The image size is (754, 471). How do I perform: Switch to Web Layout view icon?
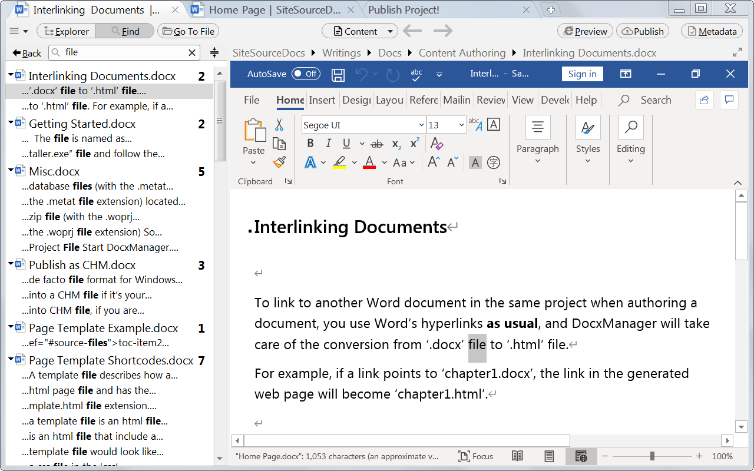[581, 456]
